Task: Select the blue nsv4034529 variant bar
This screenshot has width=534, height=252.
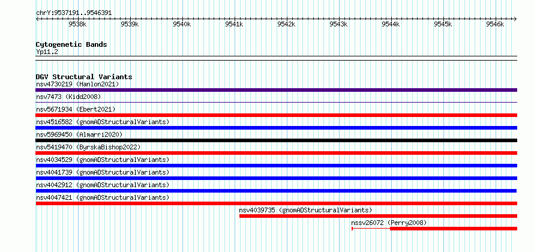Action: 276,166
